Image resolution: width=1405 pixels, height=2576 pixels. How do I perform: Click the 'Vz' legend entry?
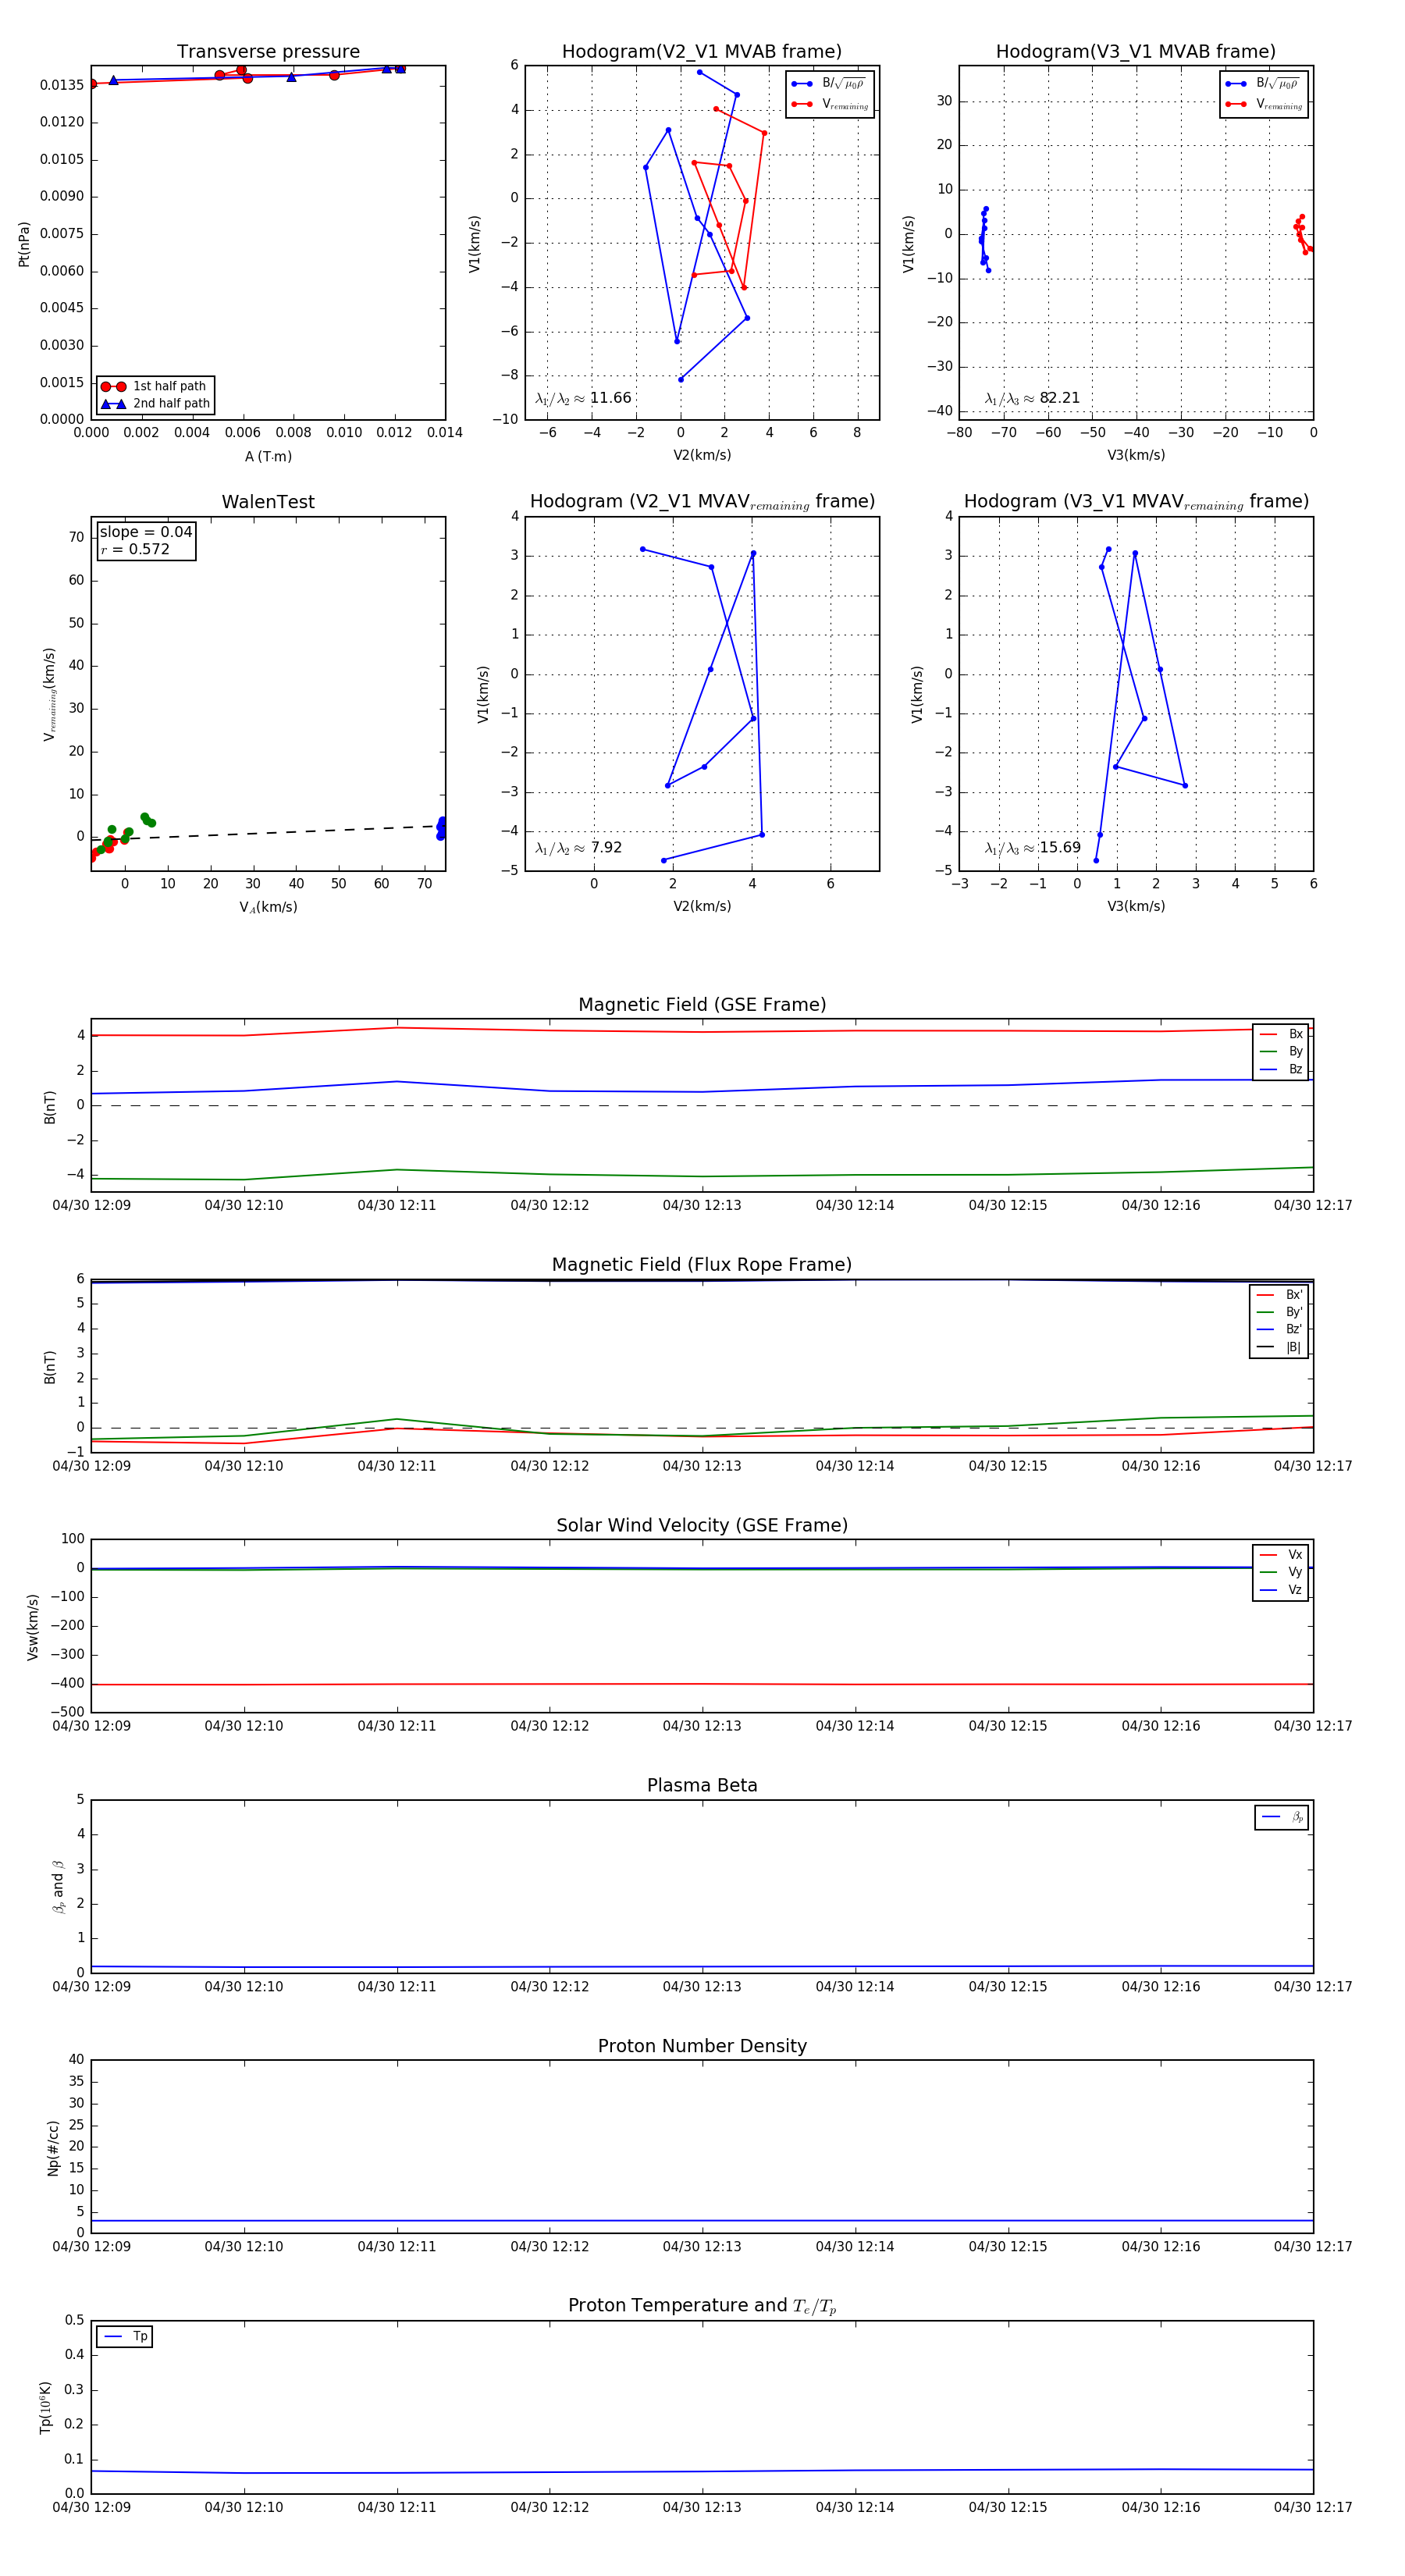[1281, 1590]
